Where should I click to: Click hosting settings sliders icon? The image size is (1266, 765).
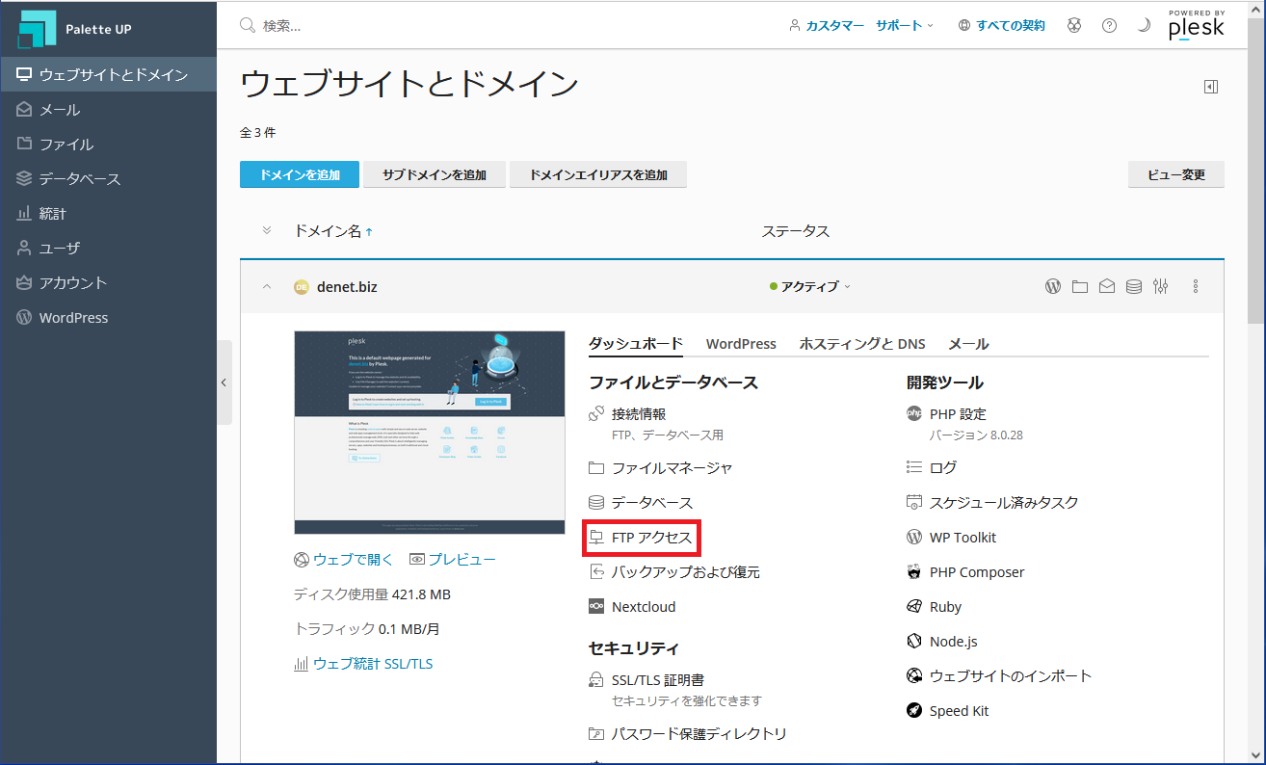pyautogui.click(x=1161, y=286)
